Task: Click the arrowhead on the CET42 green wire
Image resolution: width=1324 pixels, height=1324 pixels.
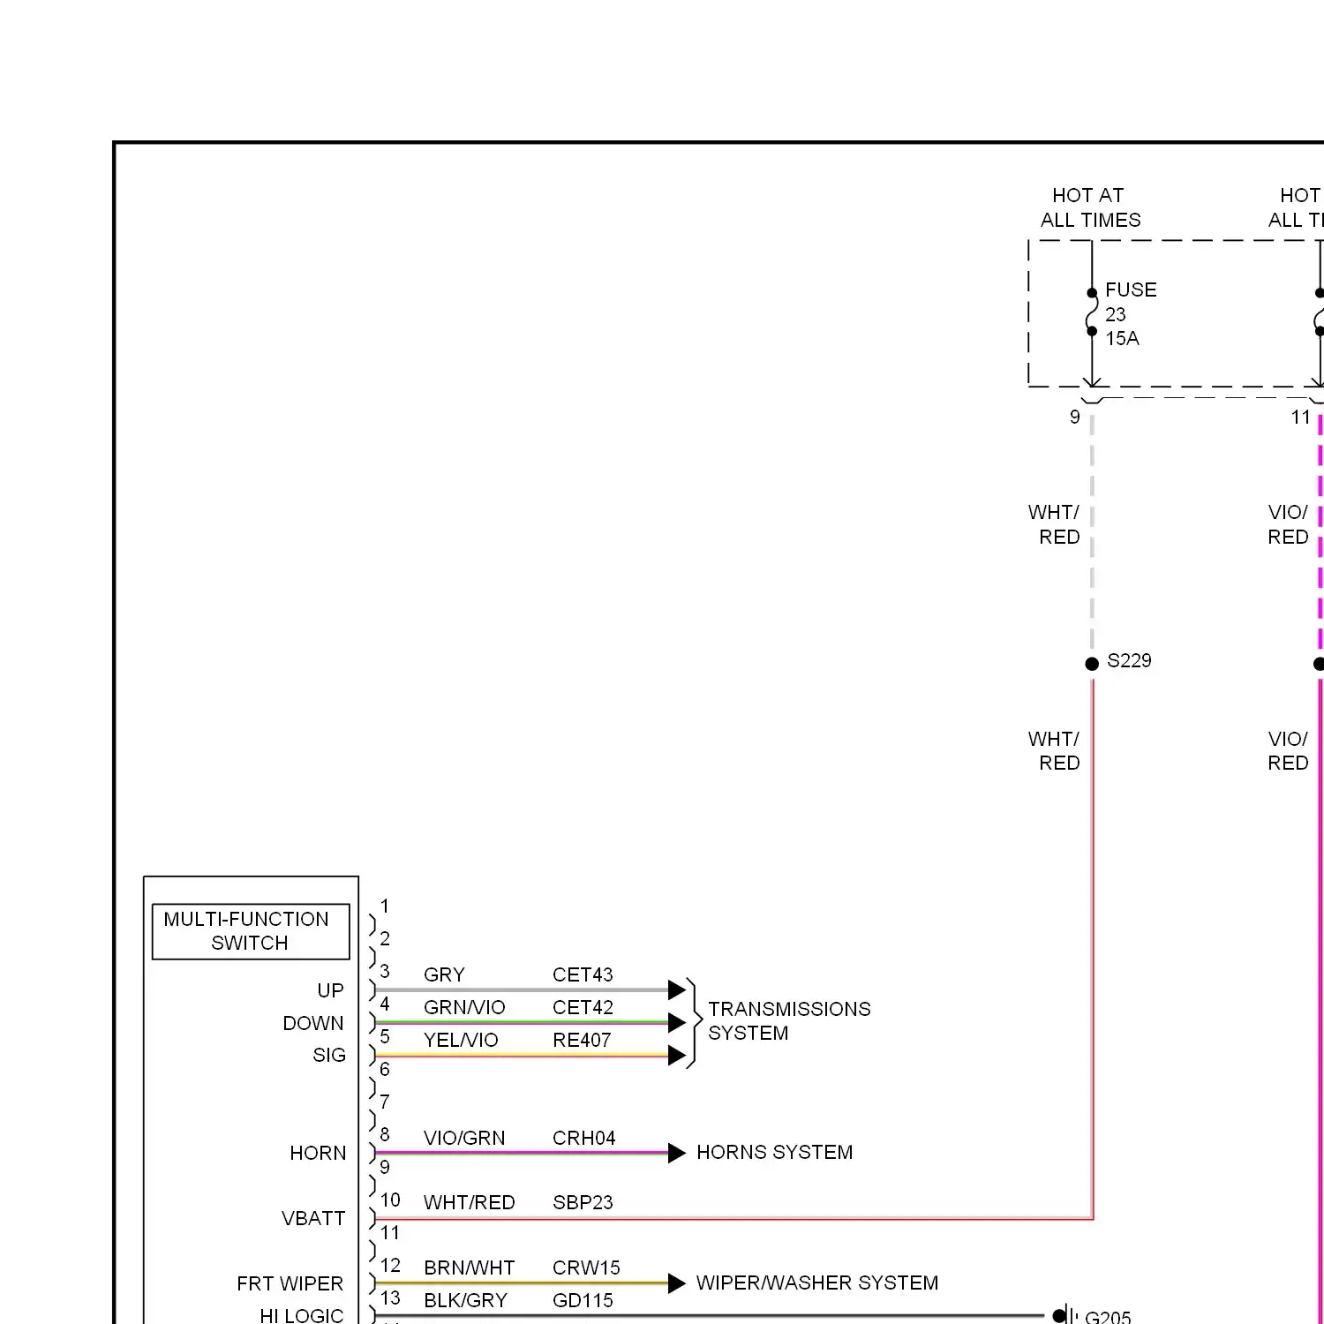Action: (x=677, y=1022)
